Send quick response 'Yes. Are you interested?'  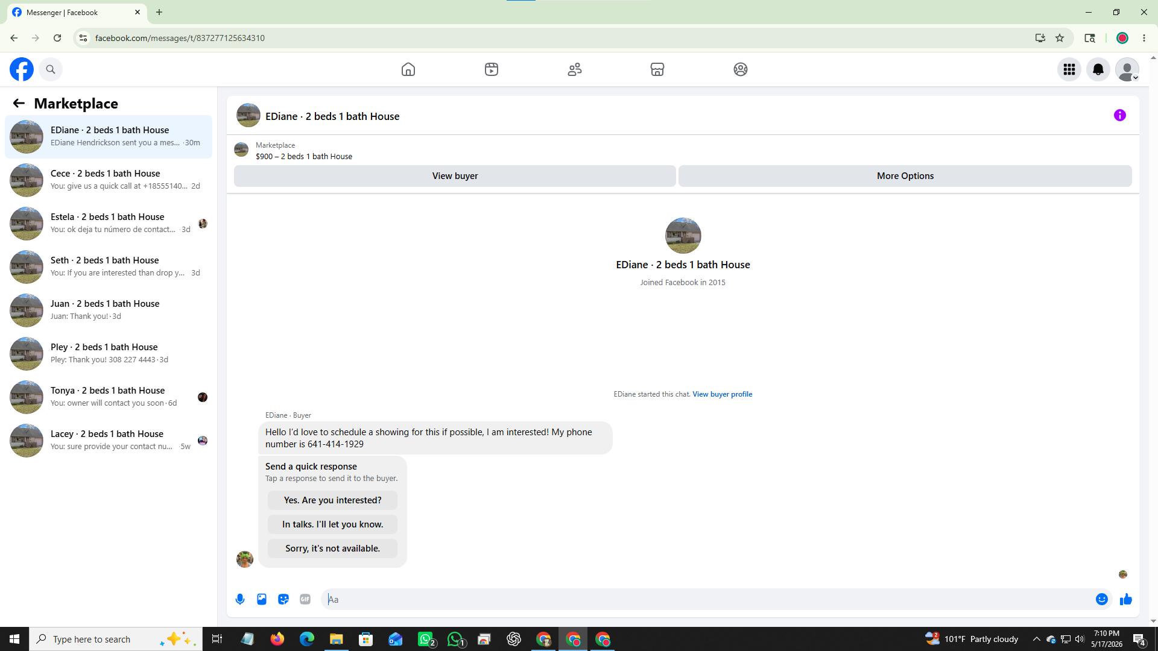[332, 500]
